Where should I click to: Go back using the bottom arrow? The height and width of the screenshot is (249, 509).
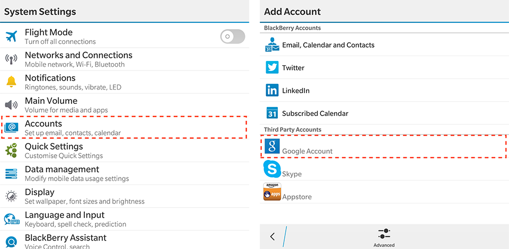pyautogui.click(x=273, y=237)
